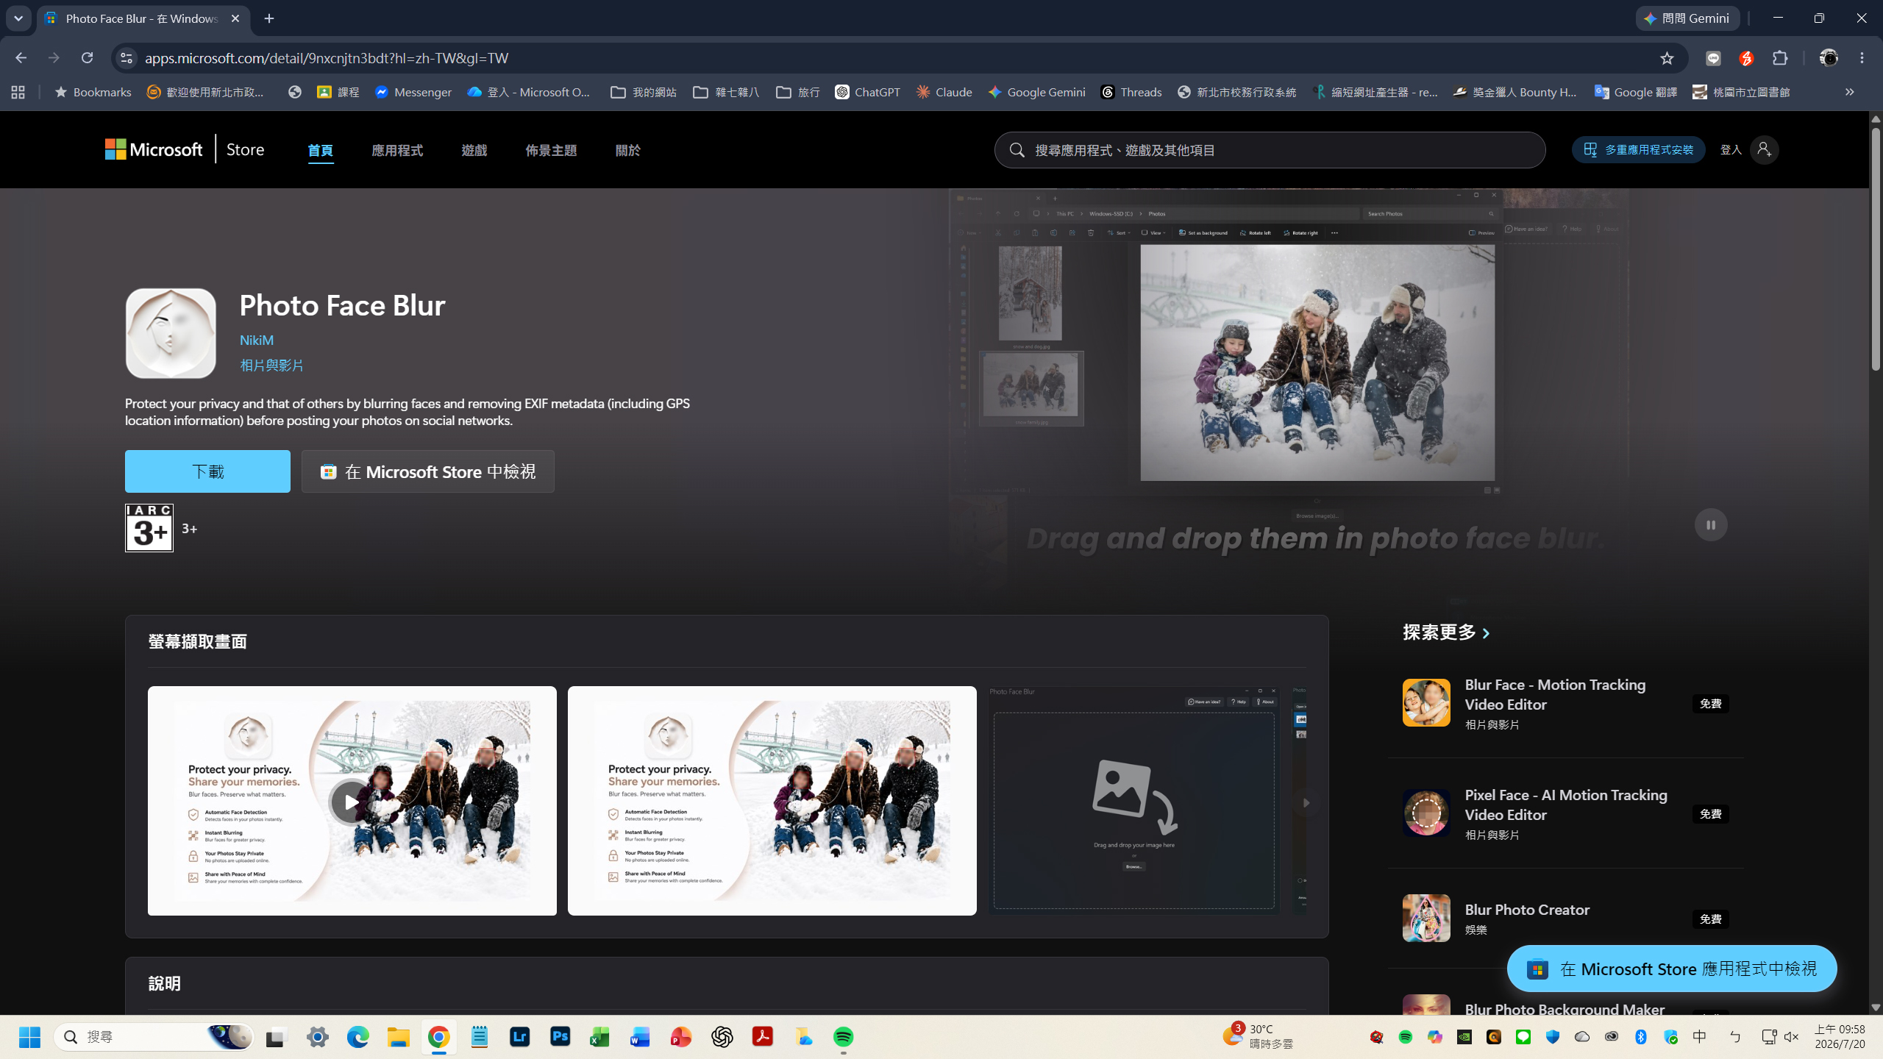The height and width of the screenshot is (1059, 1883).
Task: Click the Blur Face Motion Tracking app icon
Action: click(1426, 703)
